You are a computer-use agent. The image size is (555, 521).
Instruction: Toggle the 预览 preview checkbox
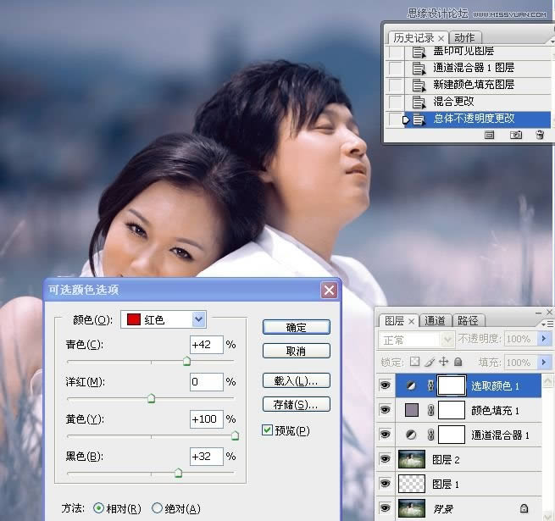268,430
